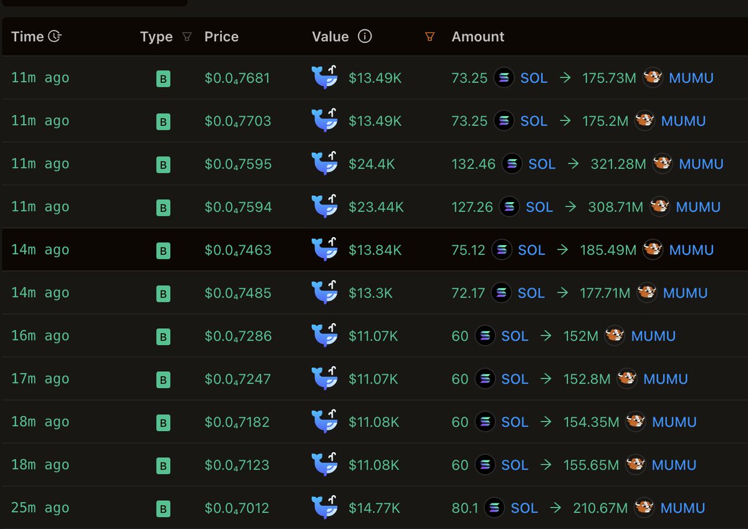Click the $24.4K value
The height and width of the screenshot is (529, 748).
tap(372, 164)
